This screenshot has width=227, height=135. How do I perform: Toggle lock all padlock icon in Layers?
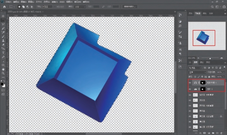pos(209,77)
